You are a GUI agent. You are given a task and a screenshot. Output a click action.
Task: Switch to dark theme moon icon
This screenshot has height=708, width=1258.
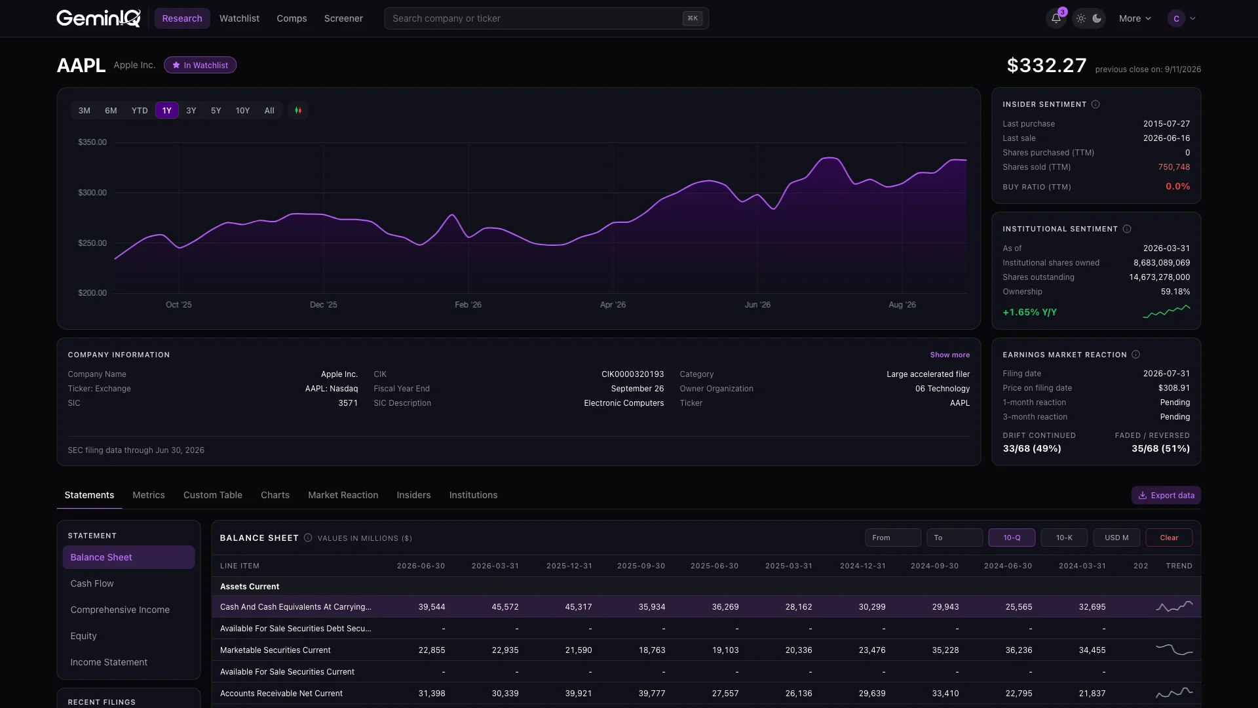(x=1097, y=18)
